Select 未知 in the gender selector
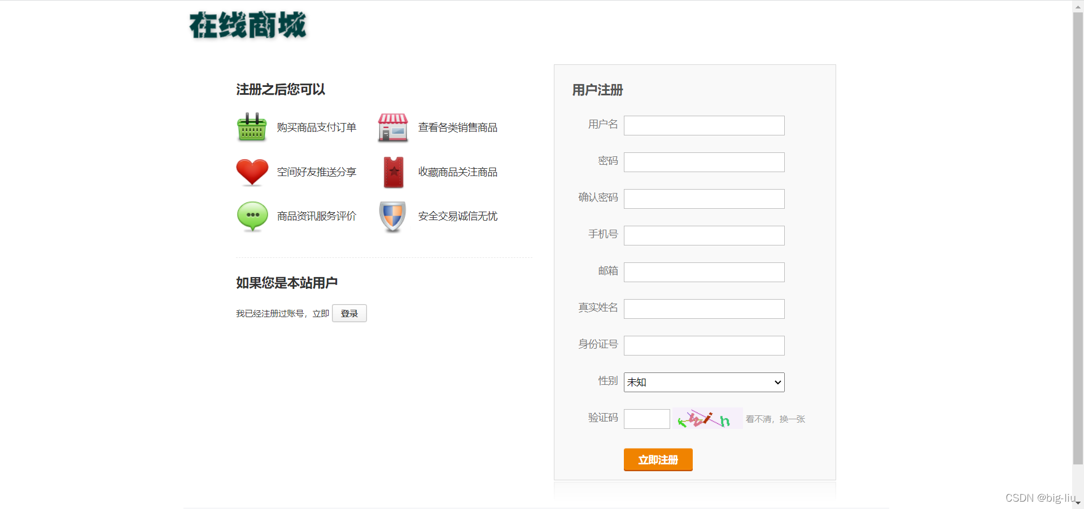 pos(703,382)
